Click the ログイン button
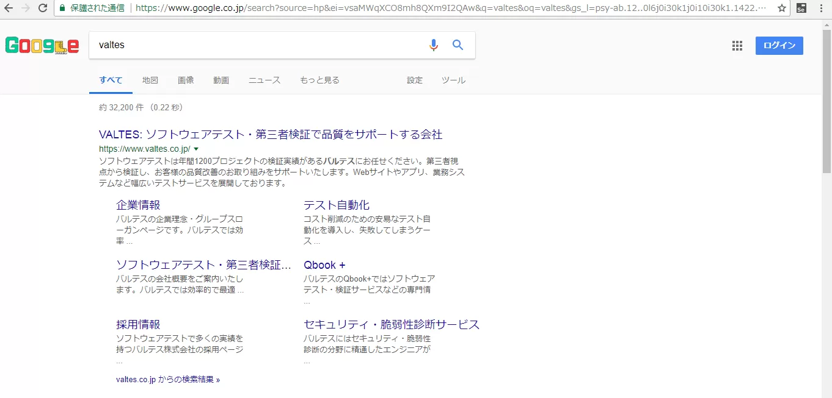Image resolution: width=832 pixels, height=398 pixels. pos(779,45)
